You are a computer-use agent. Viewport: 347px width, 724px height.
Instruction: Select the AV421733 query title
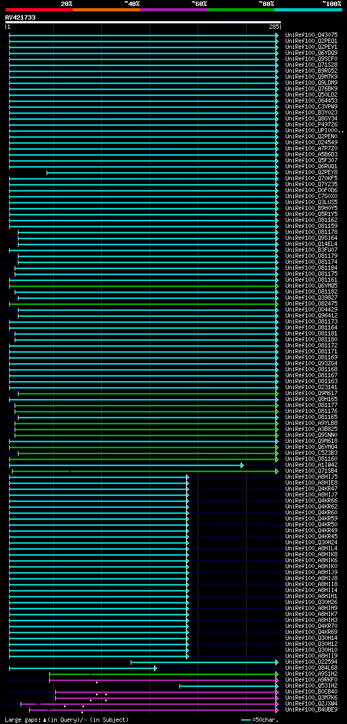[21, 17]
